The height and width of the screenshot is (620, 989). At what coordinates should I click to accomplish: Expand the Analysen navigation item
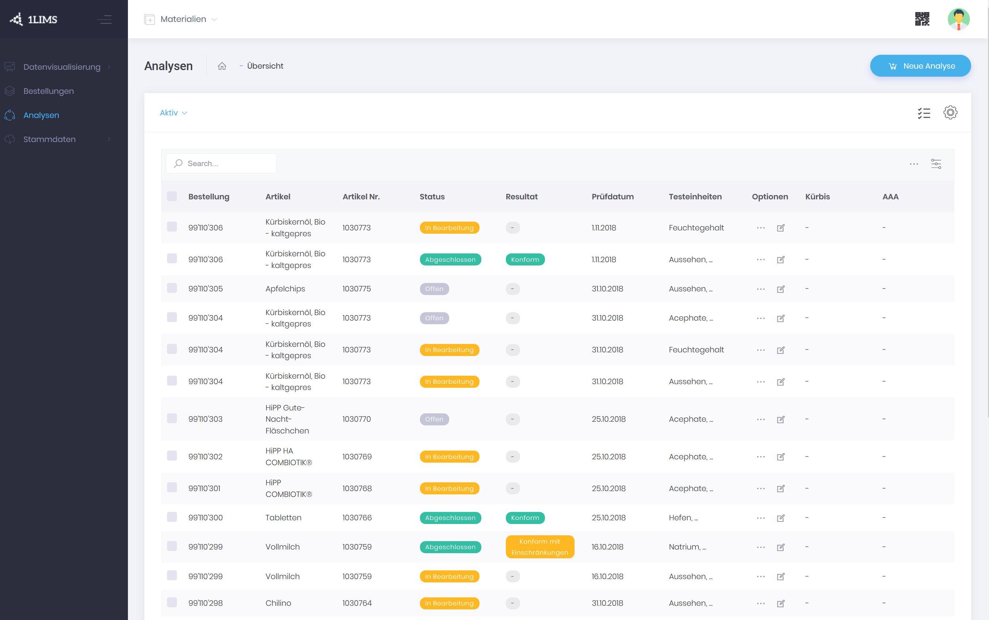point(41,114)
